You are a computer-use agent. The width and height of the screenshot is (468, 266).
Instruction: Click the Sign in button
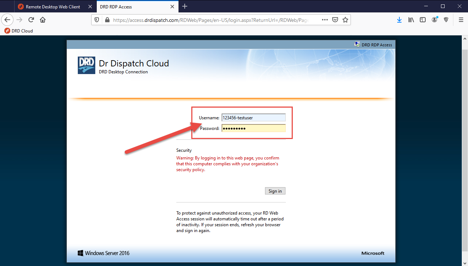point(275,191)
